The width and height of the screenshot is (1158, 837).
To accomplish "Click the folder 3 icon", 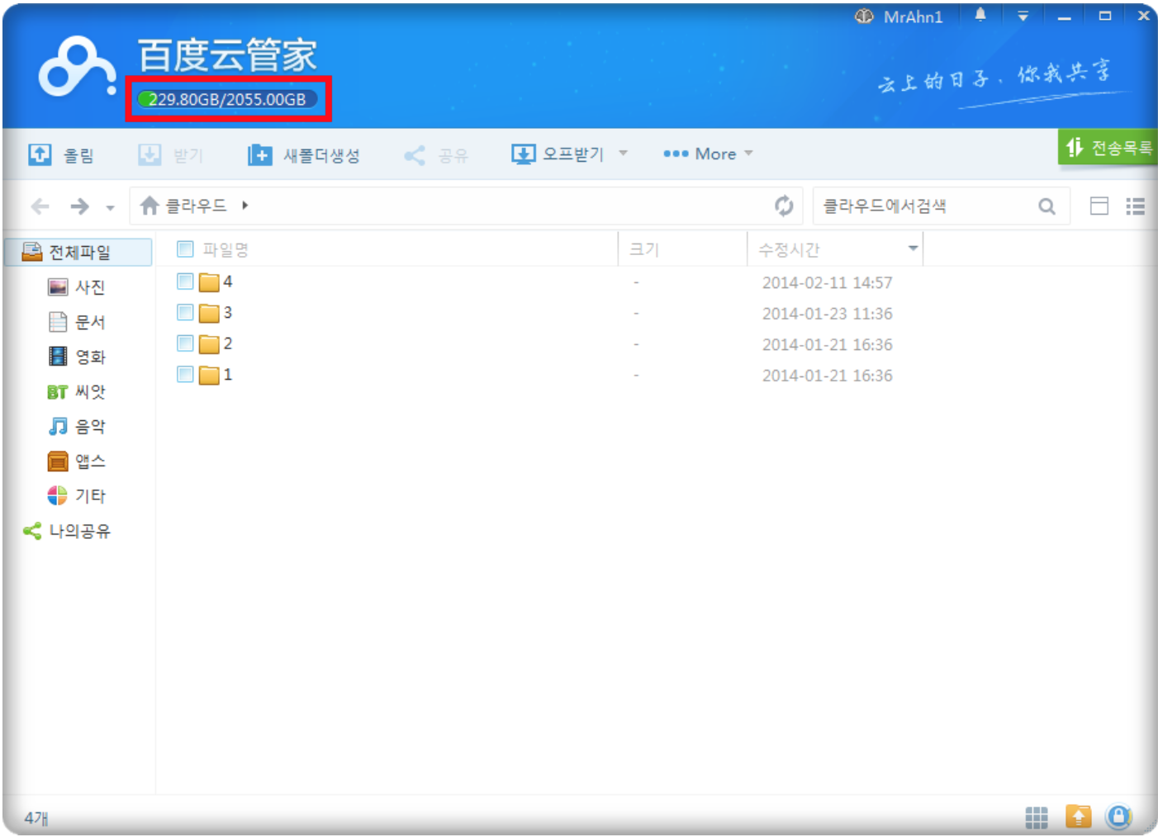I will point(209,313).
